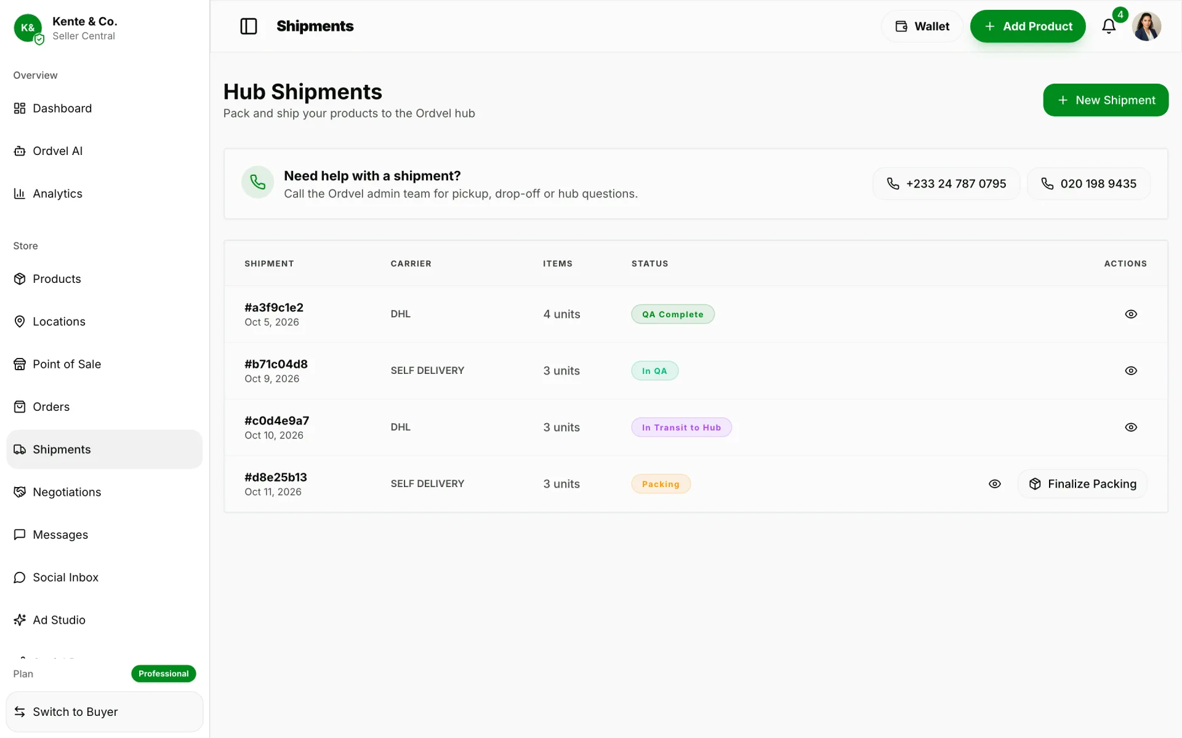This screenshot has width=1182, height=738.
Task: Call the 020 198 9435 number
Action: pyautogui.click(x=1088, y=184)
